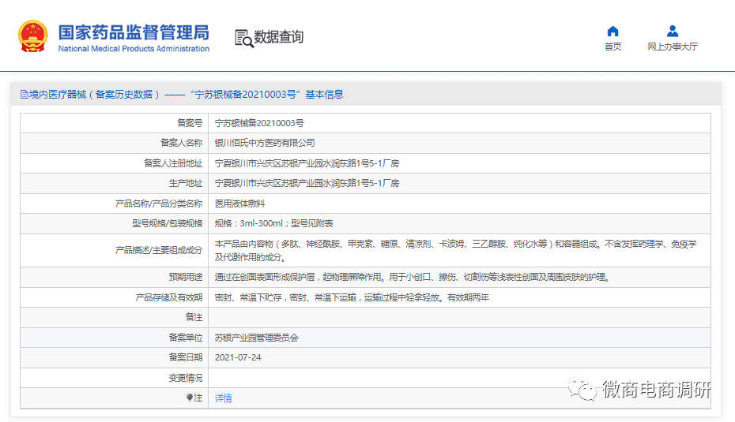Image resolution: width=735 pixels, height=422 pixels.
Task: Select the 预期用途 description text
Action: coord(413,277)
